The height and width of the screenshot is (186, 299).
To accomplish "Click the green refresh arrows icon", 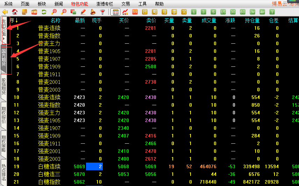I will click(x=44, y=12).
